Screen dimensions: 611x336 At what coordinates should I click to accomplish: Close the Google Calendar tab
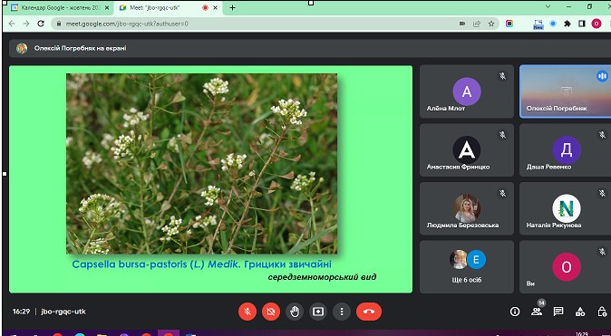107,8
